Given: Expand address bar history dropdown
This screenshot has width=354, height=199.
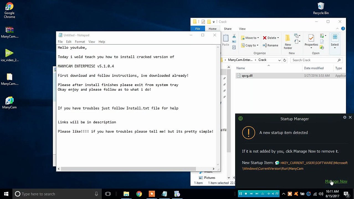Looking at the screenshot, I should [279, 60].
